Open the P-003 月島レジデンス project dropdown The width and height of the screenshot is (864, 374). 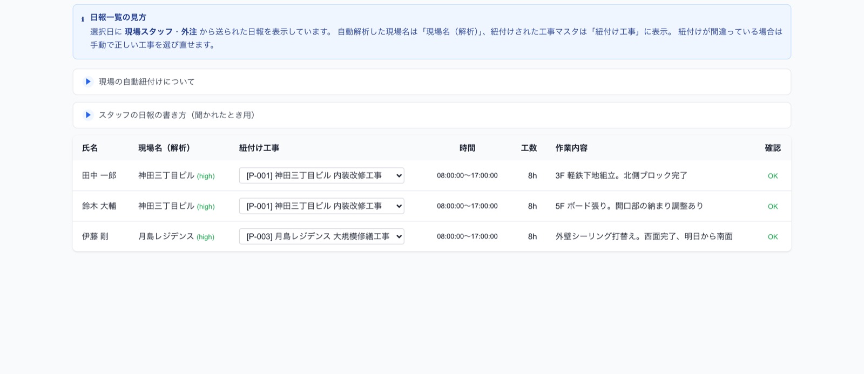[321, 236]
